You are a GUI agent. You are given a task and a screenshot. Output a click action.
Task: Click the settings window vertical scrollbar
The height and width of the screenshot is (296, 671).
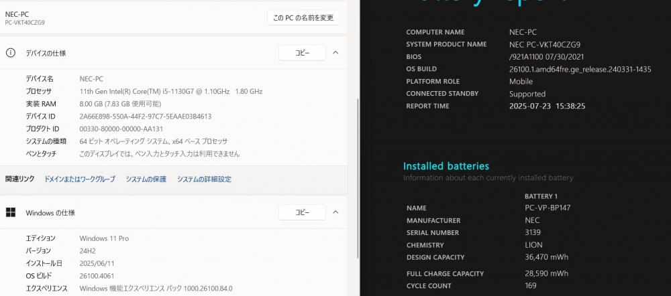tap(358, 178)
